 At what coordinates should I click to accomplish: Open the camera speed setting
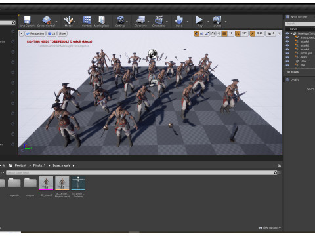pyautogui.click(x=271, y=33)
